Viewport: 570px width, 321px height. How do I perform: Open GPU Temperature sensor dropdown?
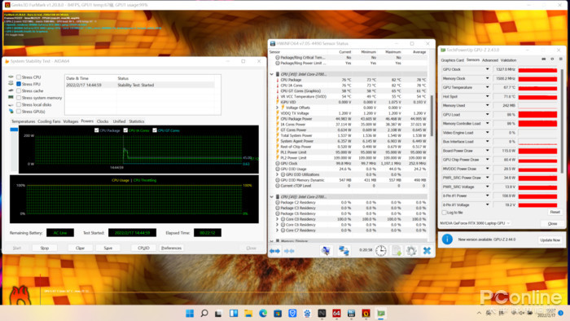pos(487,87)
